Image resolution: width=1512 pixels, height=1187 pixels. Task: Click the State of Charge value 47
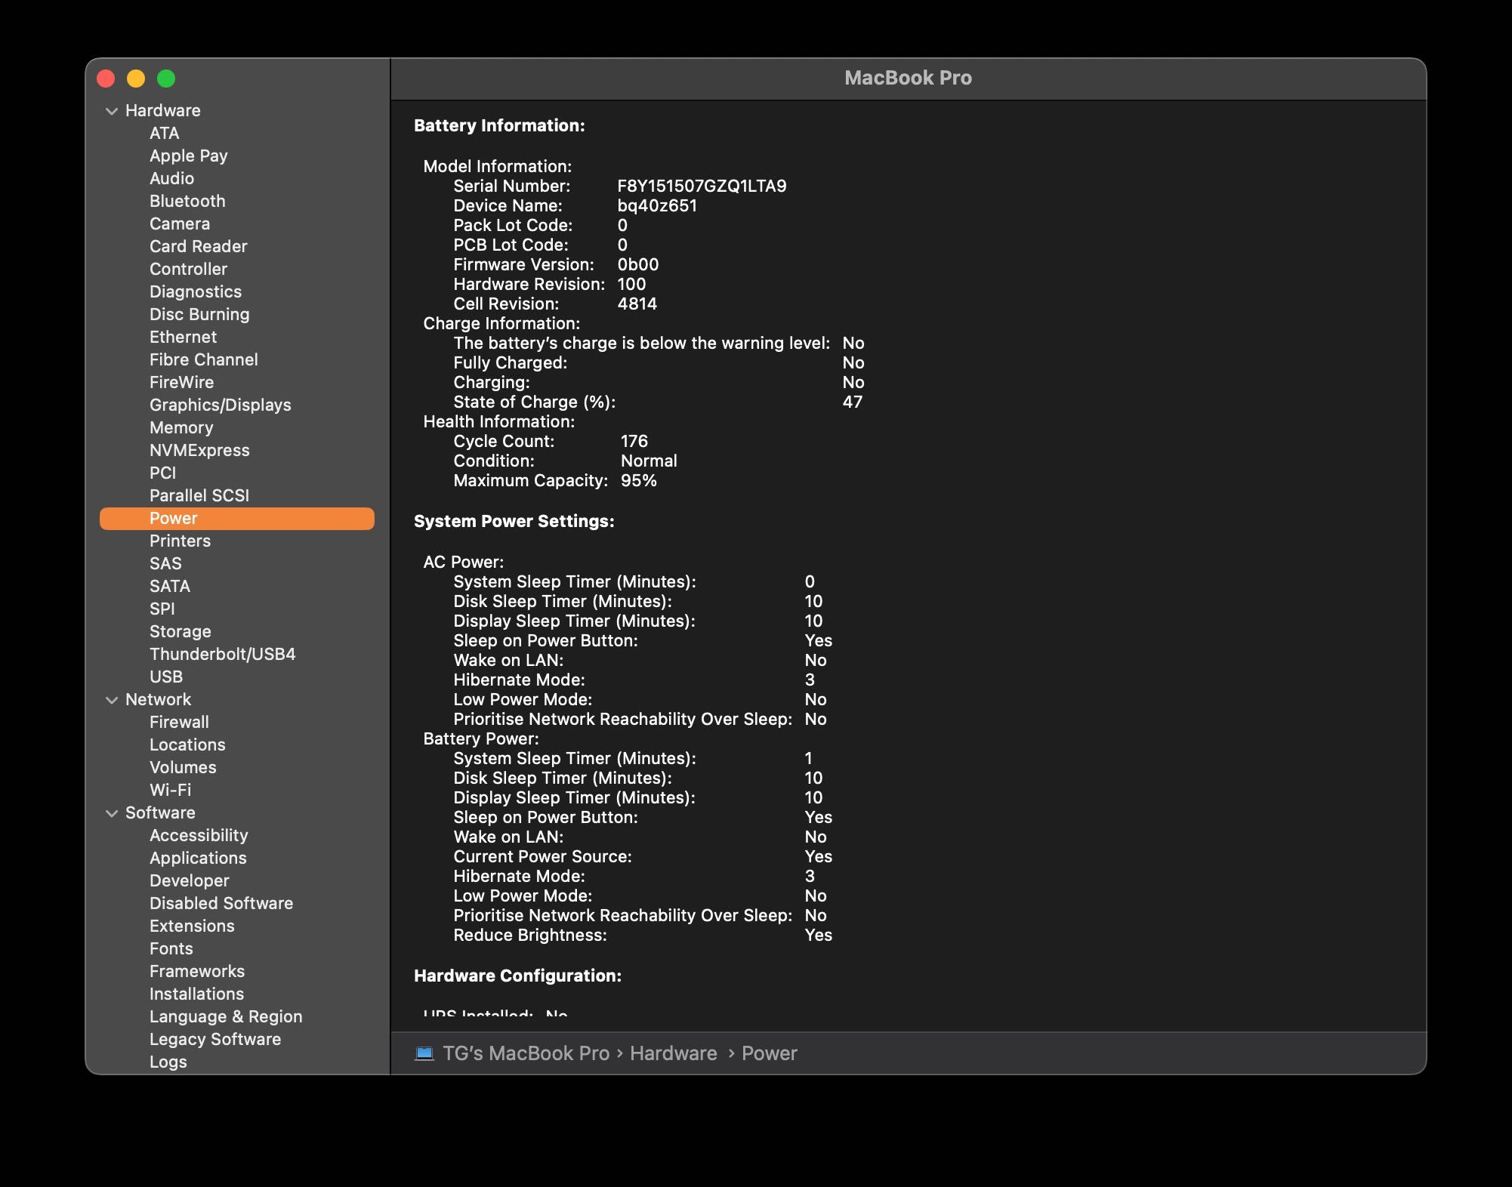coord(852,402)
